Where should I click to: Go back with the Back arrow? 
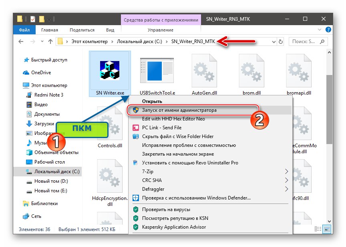click(x=21, y=41)
